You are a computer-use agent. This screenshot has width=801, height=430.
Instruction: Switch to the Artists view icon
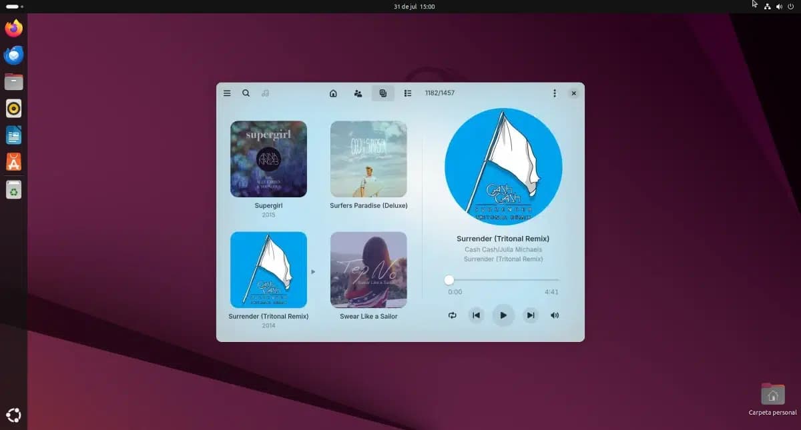(358, 93)
